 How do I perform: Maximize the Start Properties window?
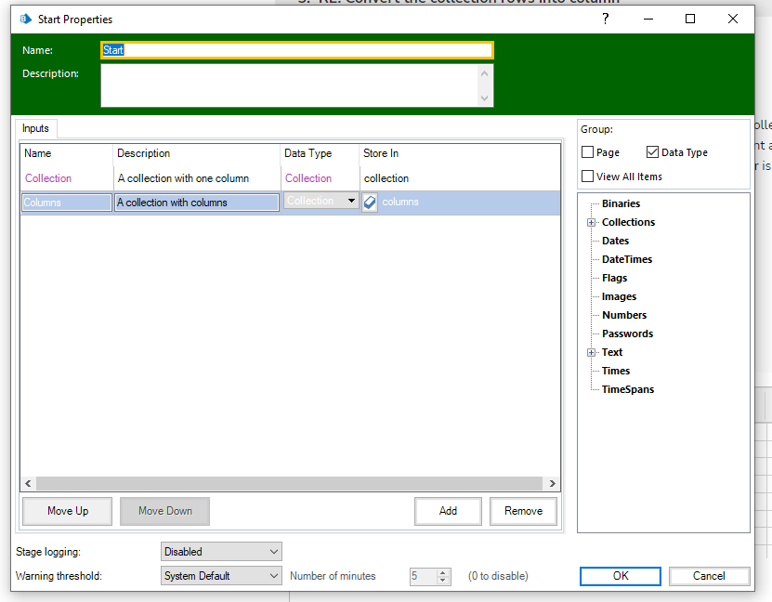click(690, 19)
